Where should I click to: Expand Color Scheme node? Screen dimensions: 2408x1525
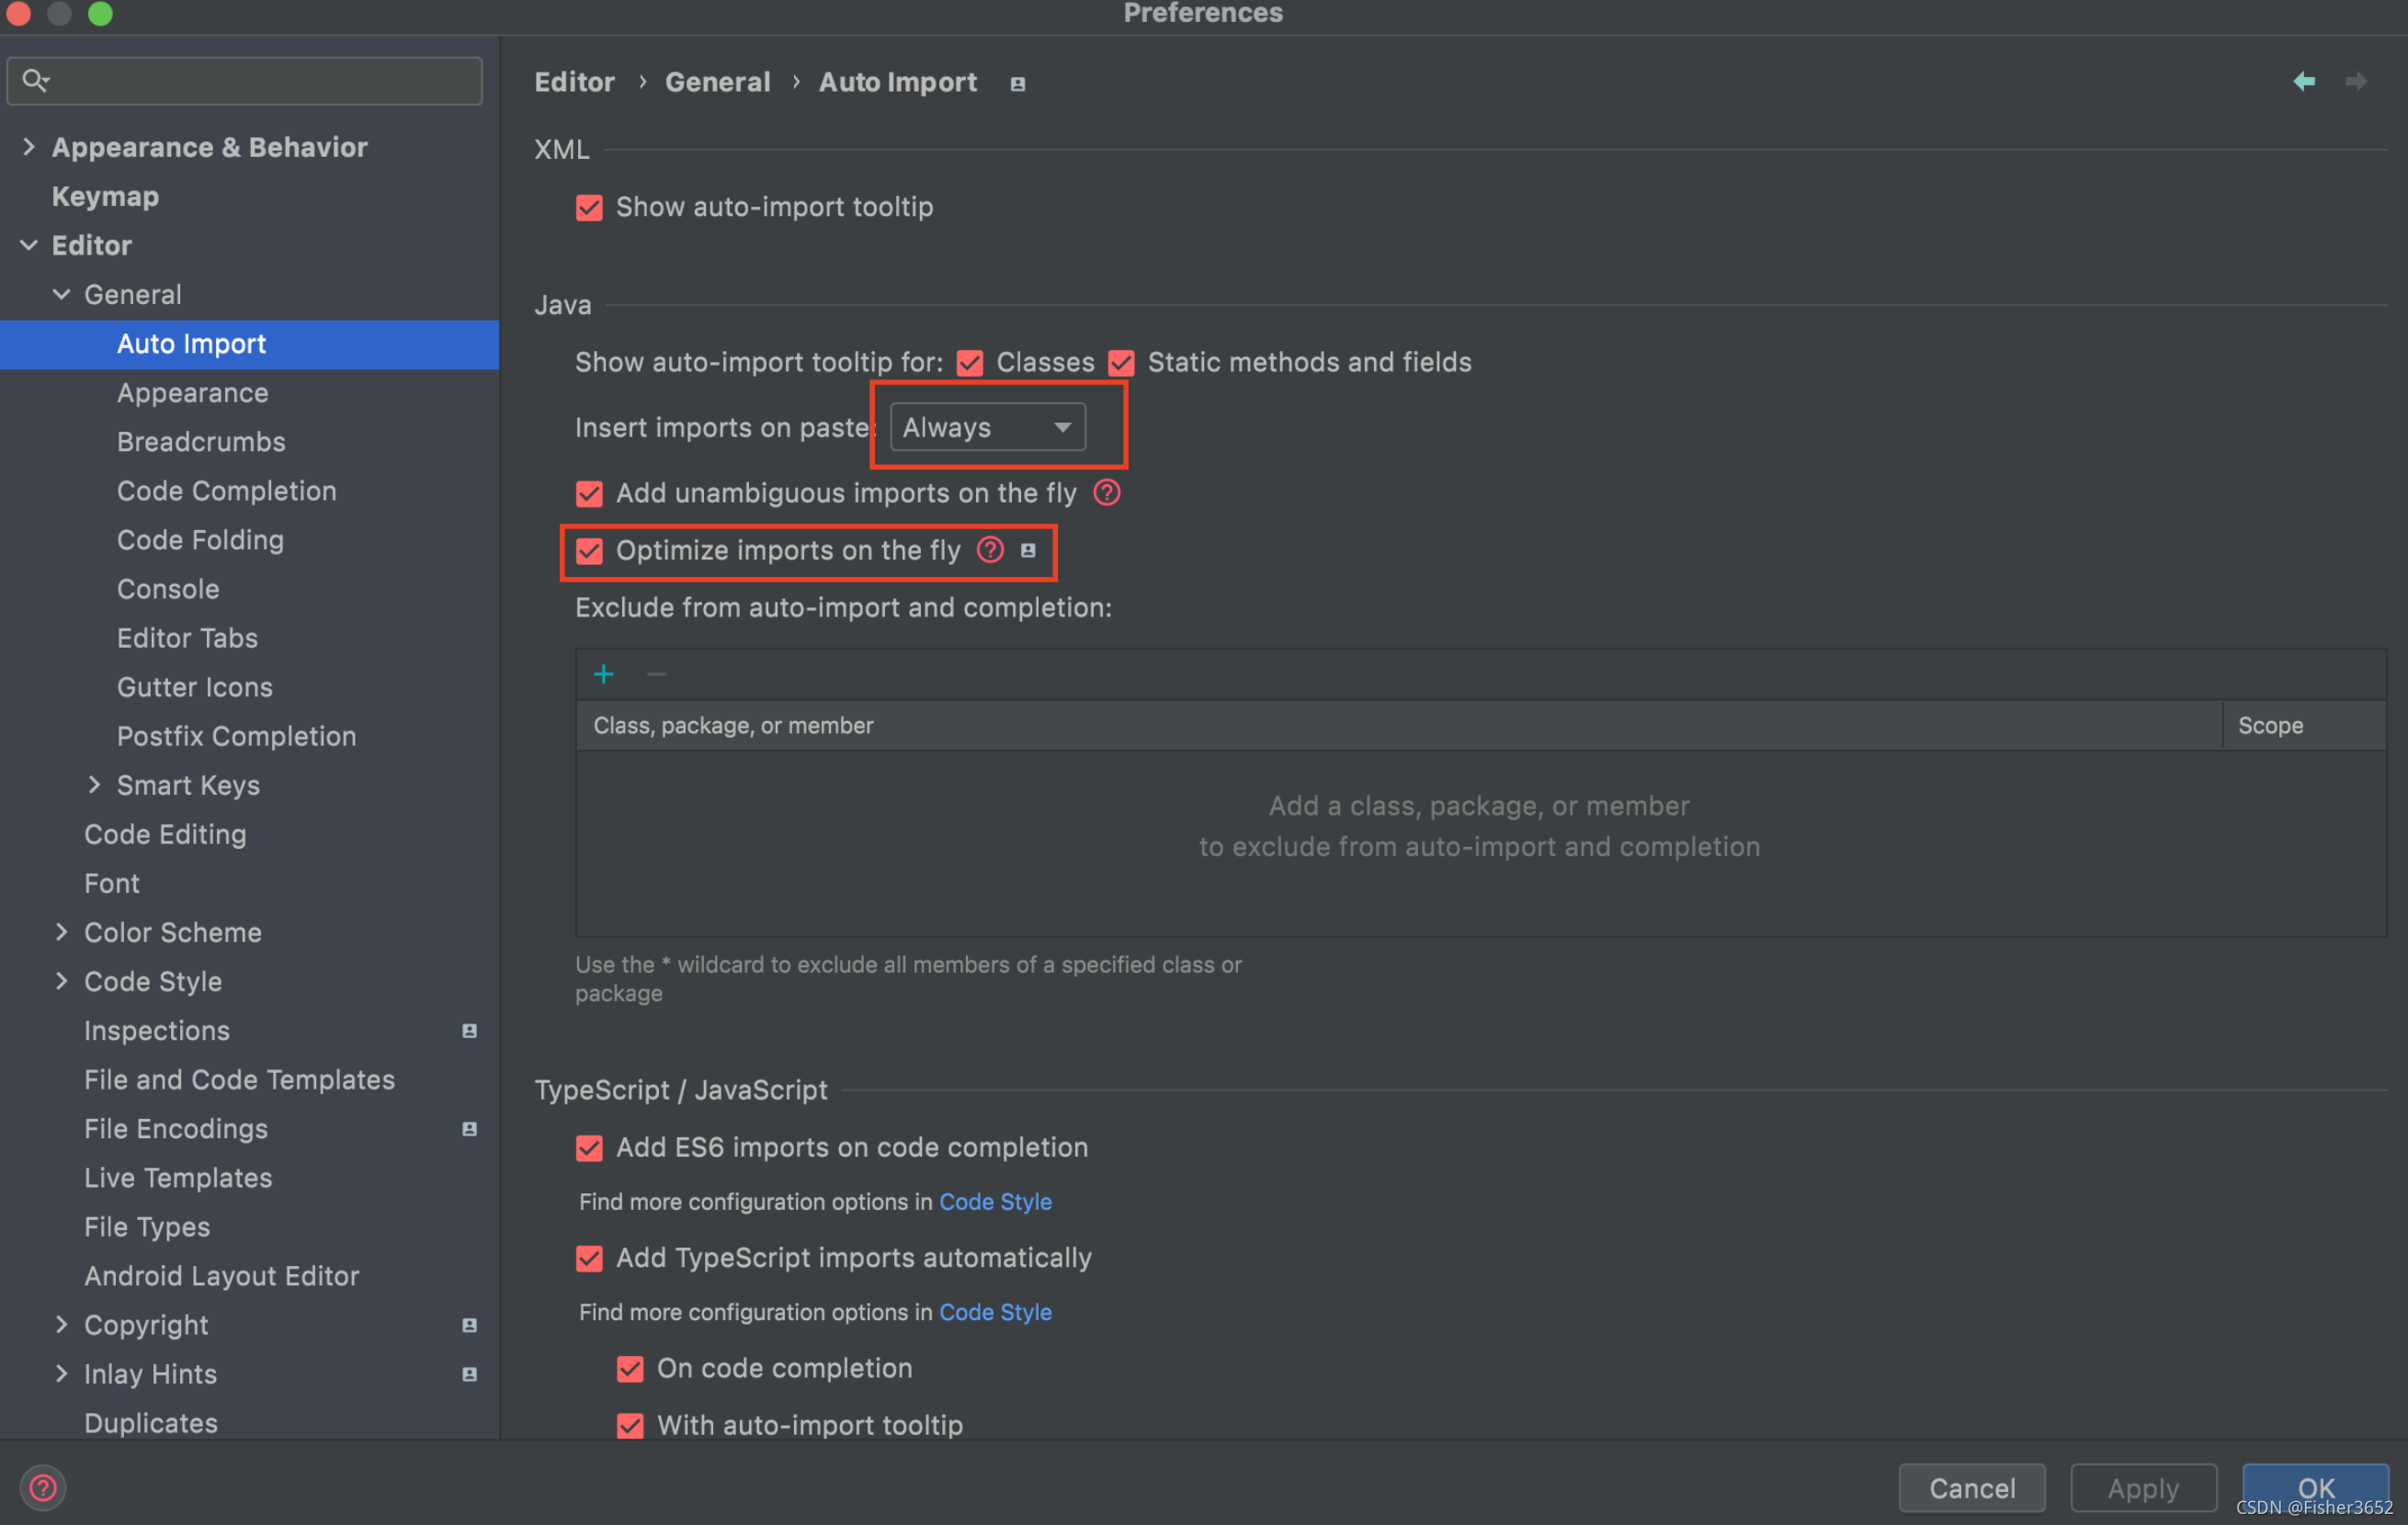pos(61,932)
